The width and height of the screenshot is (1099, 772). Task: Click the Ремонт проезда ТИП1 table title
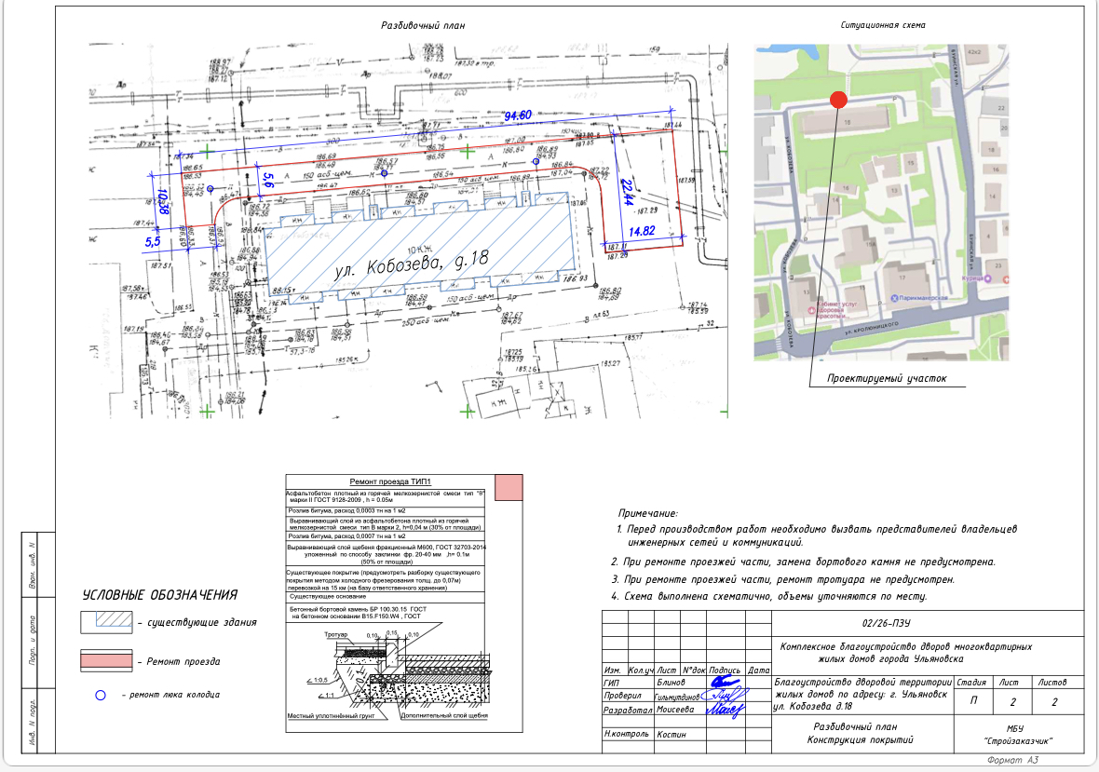click(389, 481)
